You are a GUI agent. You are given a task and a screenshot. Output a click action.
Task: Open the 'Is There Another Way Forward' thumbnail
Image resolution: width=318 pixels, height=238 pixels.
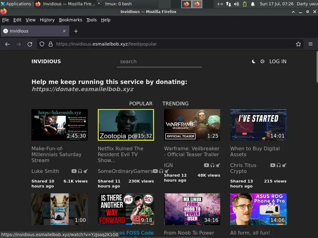point(126,209)
